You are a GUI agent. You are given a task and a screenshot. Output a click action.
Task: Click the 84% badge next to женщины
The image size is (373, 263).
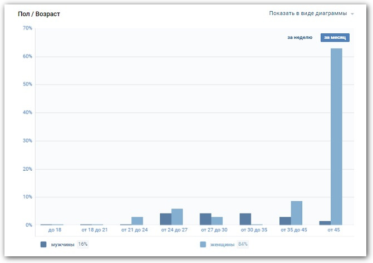coord(243,244)
